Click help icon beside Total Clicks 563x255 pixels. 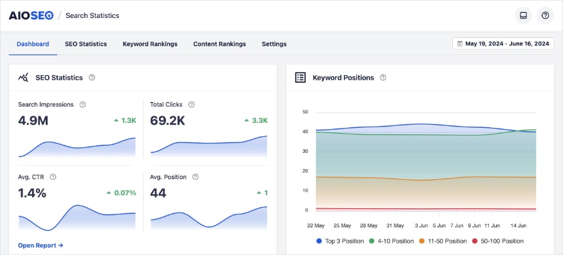point(192,105)
